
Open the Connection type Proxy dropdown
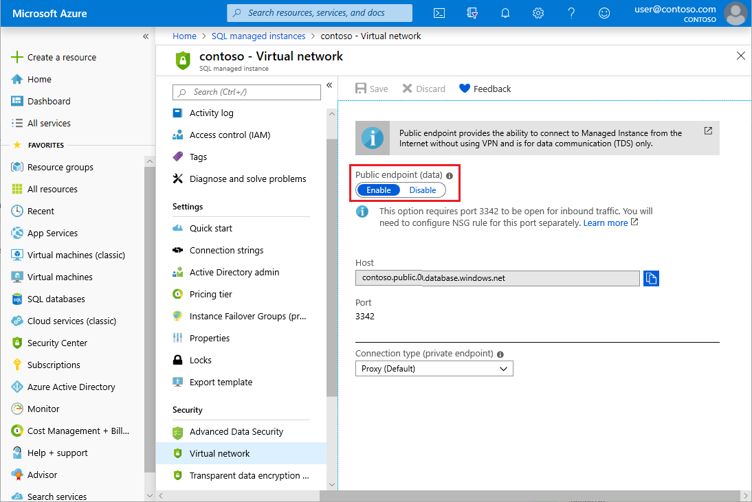[434, 368]
